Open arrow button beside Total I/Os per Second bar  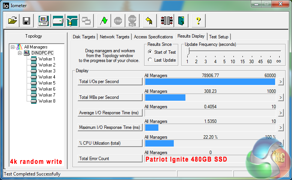pos(280,82)
